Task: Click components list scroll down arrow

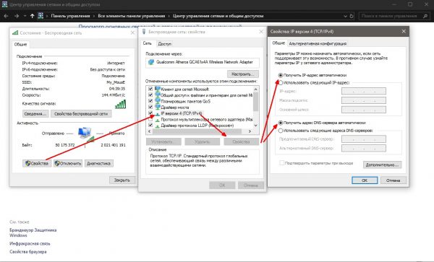Action: coord(256,126)
